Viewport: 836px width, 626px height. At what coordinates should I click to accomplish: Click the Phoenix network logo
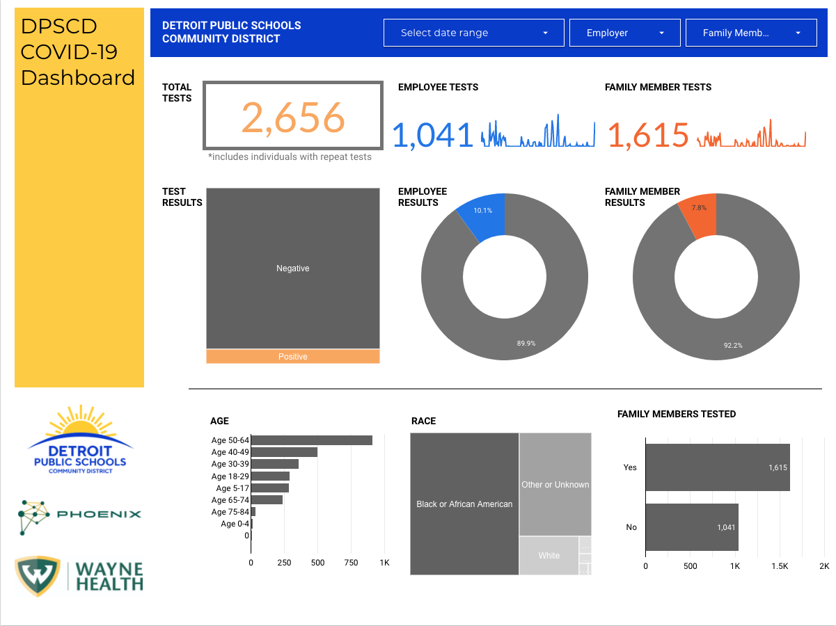point(79,516)
